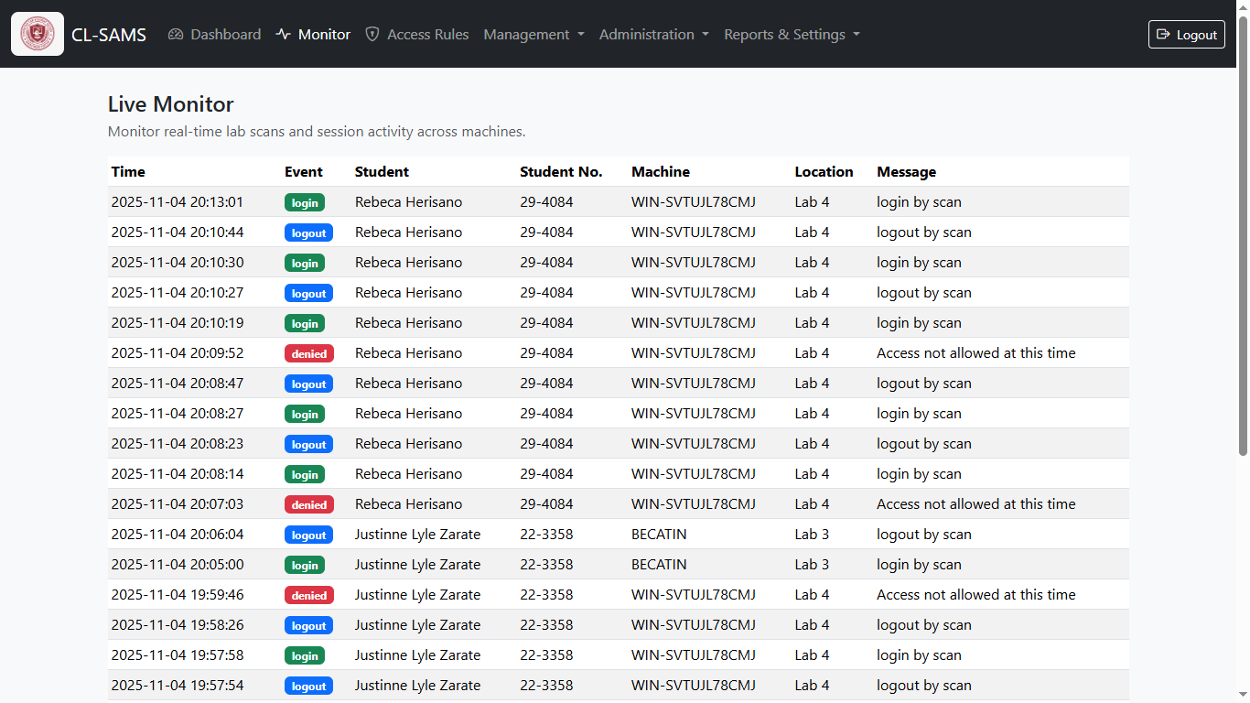The image size is (1250, 703).
Task: Click the logout badge at 20:10:44
Action: (x=308, y=233)
